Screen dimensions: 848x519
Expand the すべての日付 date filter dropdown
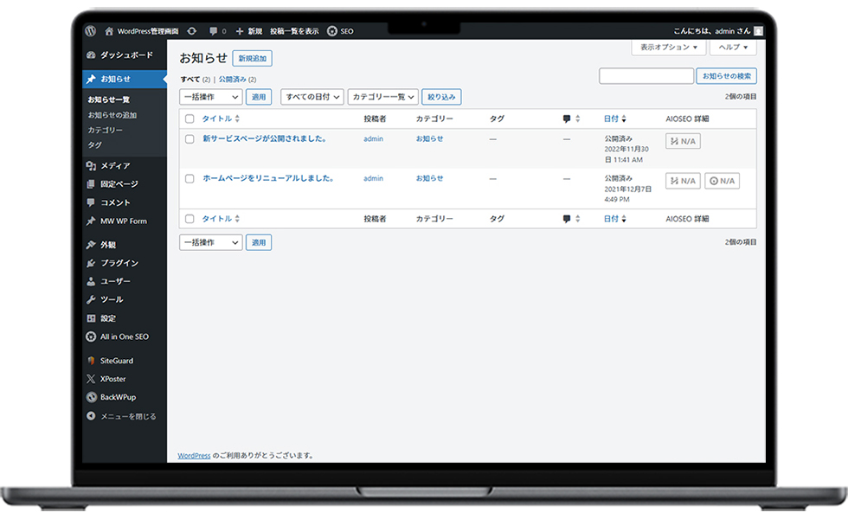tap(312, 97)
